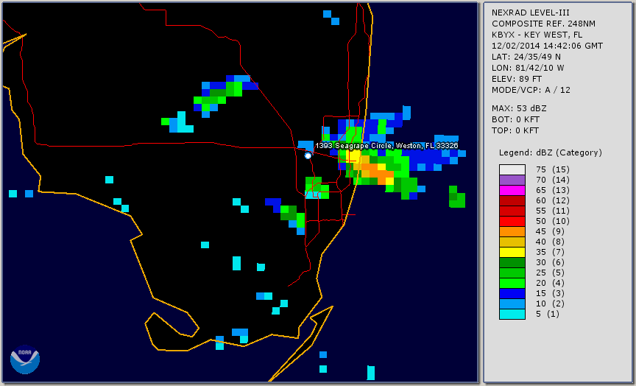Select the 75 dBZ white legend swatch
636x386 pixels.
[x=512, y=169]
